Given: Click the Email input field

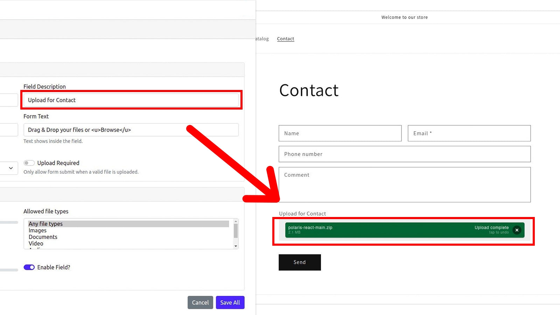Looking at the screenshot, I should coord(469,133).
